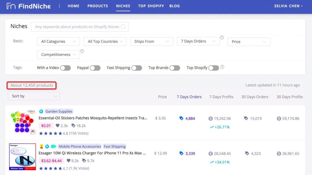Click the trend arrow icon beside +34.01%
Image resolution: width=312 pixels, height=175 pixels.
[212, 162]
